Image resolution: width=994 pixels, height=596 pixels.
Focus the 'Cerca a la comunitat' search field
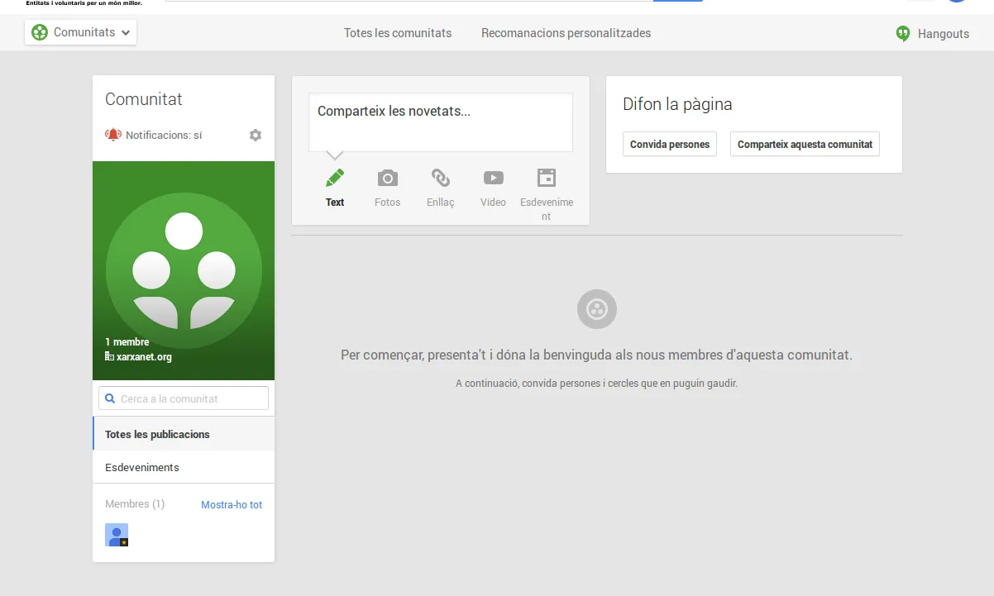point(184,398)
